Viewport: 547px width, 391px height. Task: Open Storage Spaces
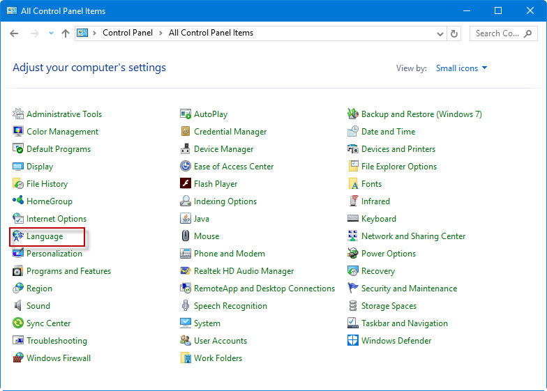point(389,306)
